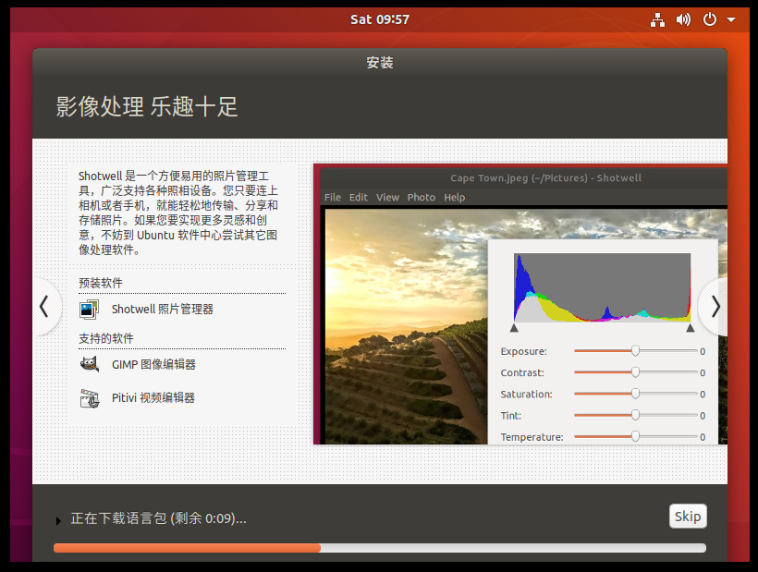The height and width of the screenshot is (572, 758).
Task: Open the File menu in Shotwell screenshot
Action: click(333, 197)
